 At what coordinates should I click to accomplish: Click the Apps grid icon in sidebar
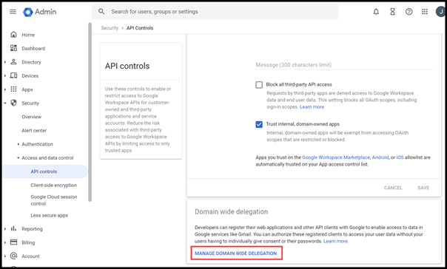pos(13,89)
